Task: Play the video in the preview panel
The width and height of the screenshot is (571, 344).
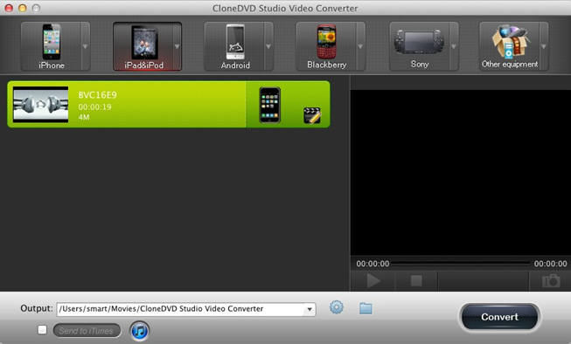Action: click(373, 281)
